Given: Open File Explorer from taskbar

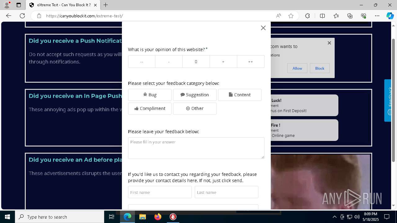Looking at the screenshot, I should pyautogui.click(x=142, y=217).
